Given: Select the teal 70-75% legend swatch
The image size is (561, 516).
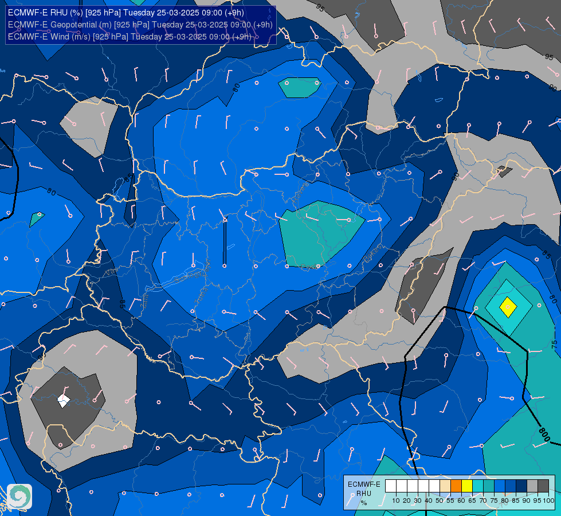Looking at the screenshot, I should click(489, 486).
